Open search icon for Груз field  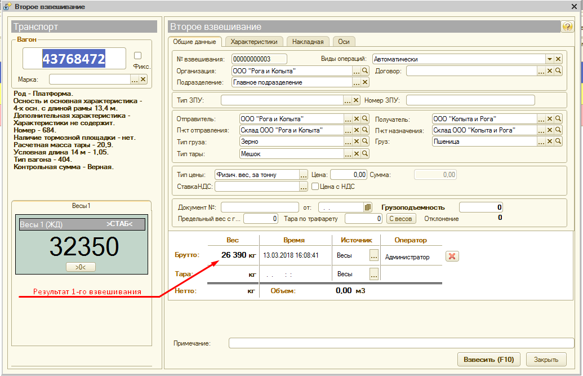(558, 141)
